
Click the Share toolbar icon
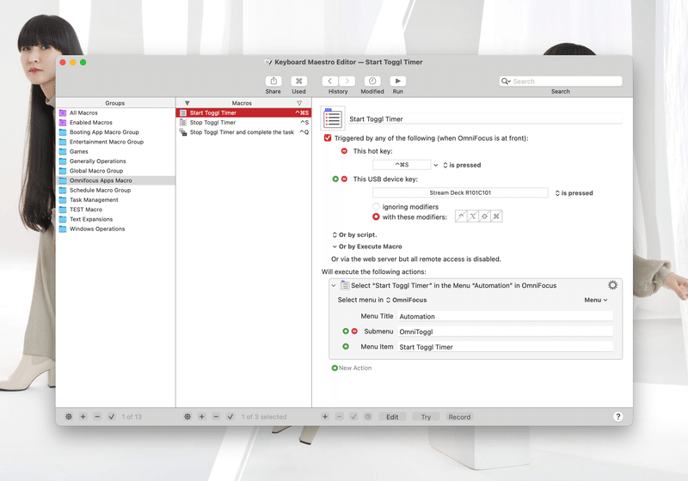pyautogui.click(x=273, y=81)
